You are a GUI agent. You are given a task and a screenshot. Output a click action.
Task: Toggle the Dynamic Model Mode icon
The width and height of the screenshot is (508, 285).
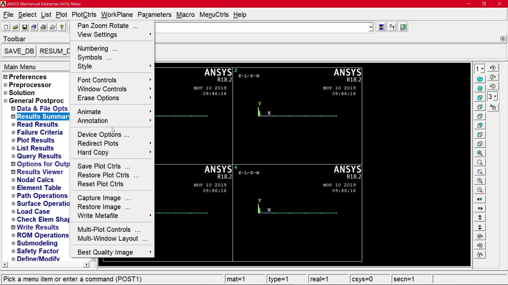[493, 107]
